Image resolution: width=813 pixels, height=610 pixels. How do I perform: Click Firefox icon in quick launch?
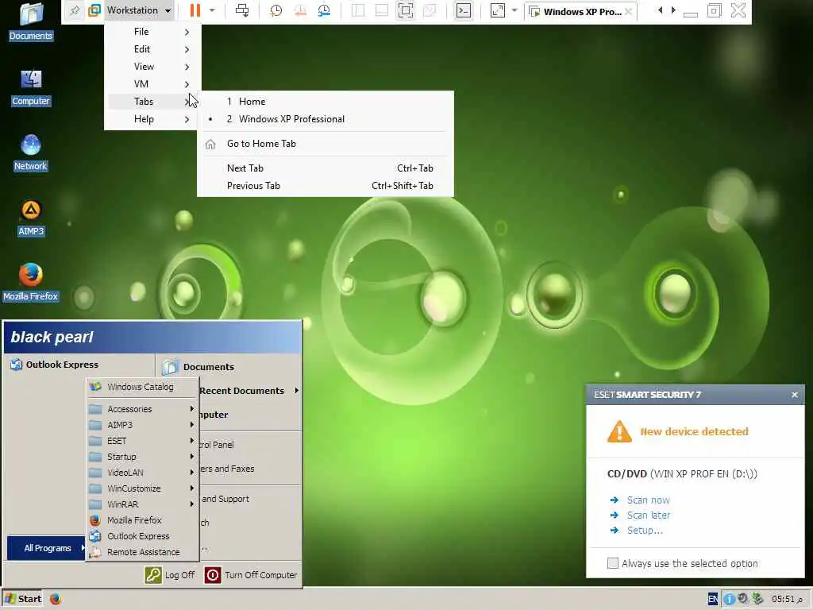pos(56,599)
